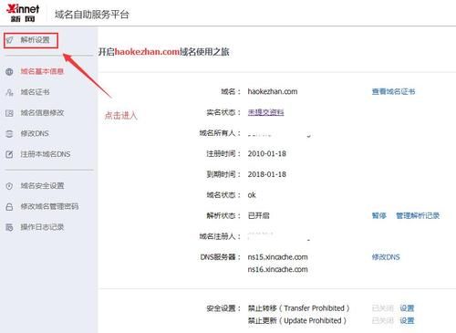Click the ns15.xincache.com DNS entry
The width and height of the screenshot is (456, 333).
pos(277,257)
